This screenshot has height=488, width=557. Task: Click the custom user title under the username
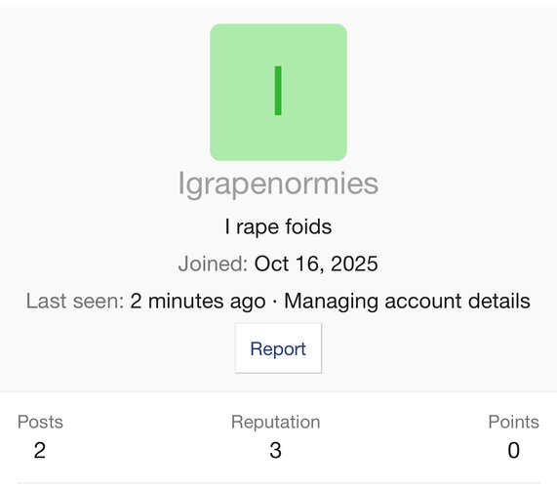tap(278, 226)
